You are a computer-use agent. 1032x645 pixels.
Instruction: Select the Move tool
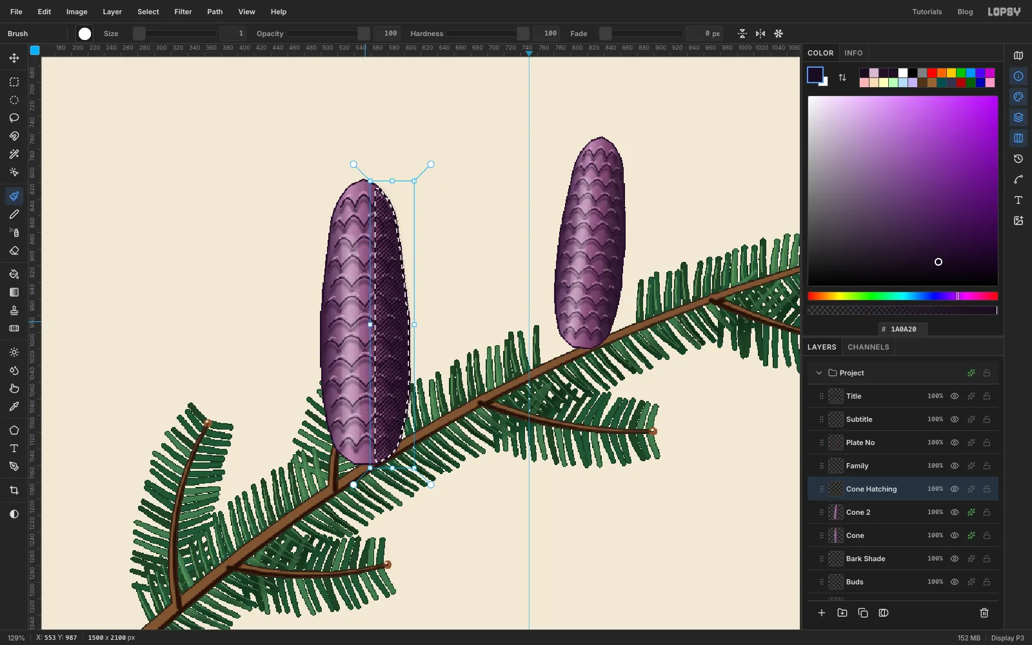14,58
